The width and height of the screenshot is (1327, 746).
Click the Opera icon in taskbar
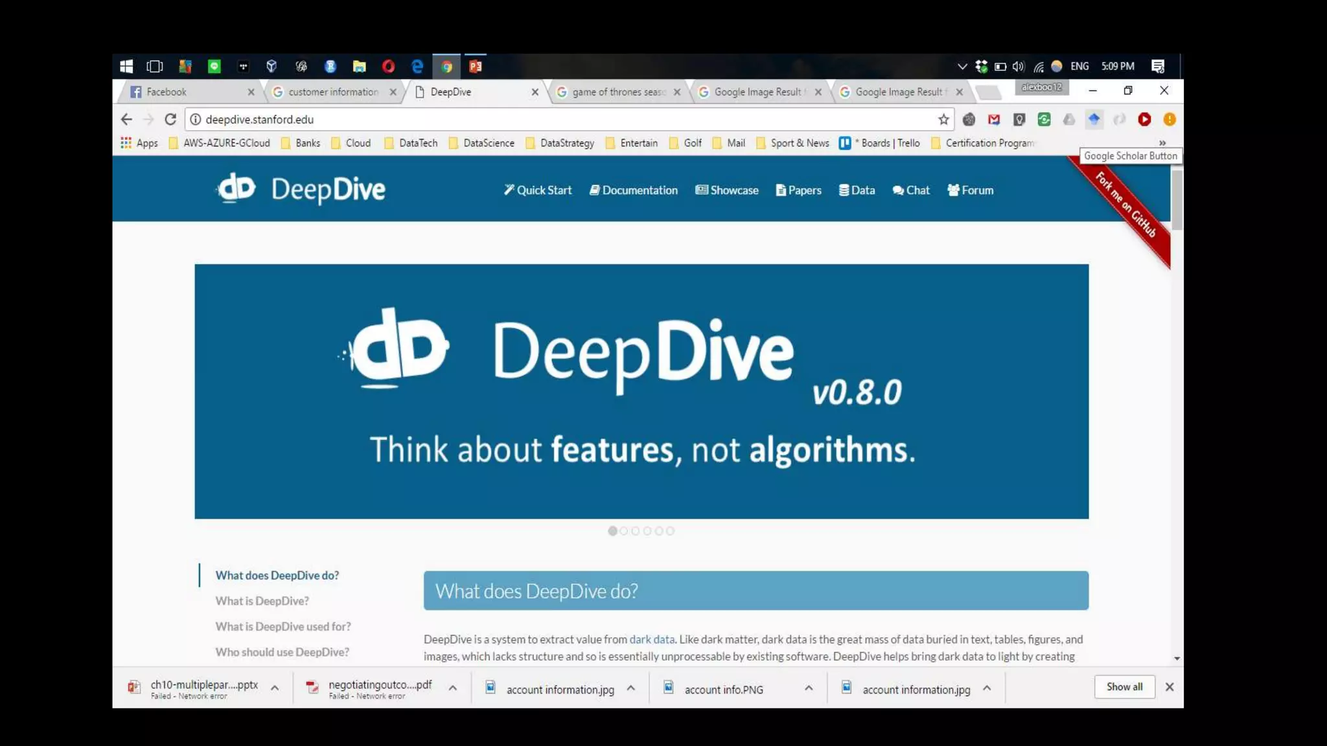(x=388, y=66)
